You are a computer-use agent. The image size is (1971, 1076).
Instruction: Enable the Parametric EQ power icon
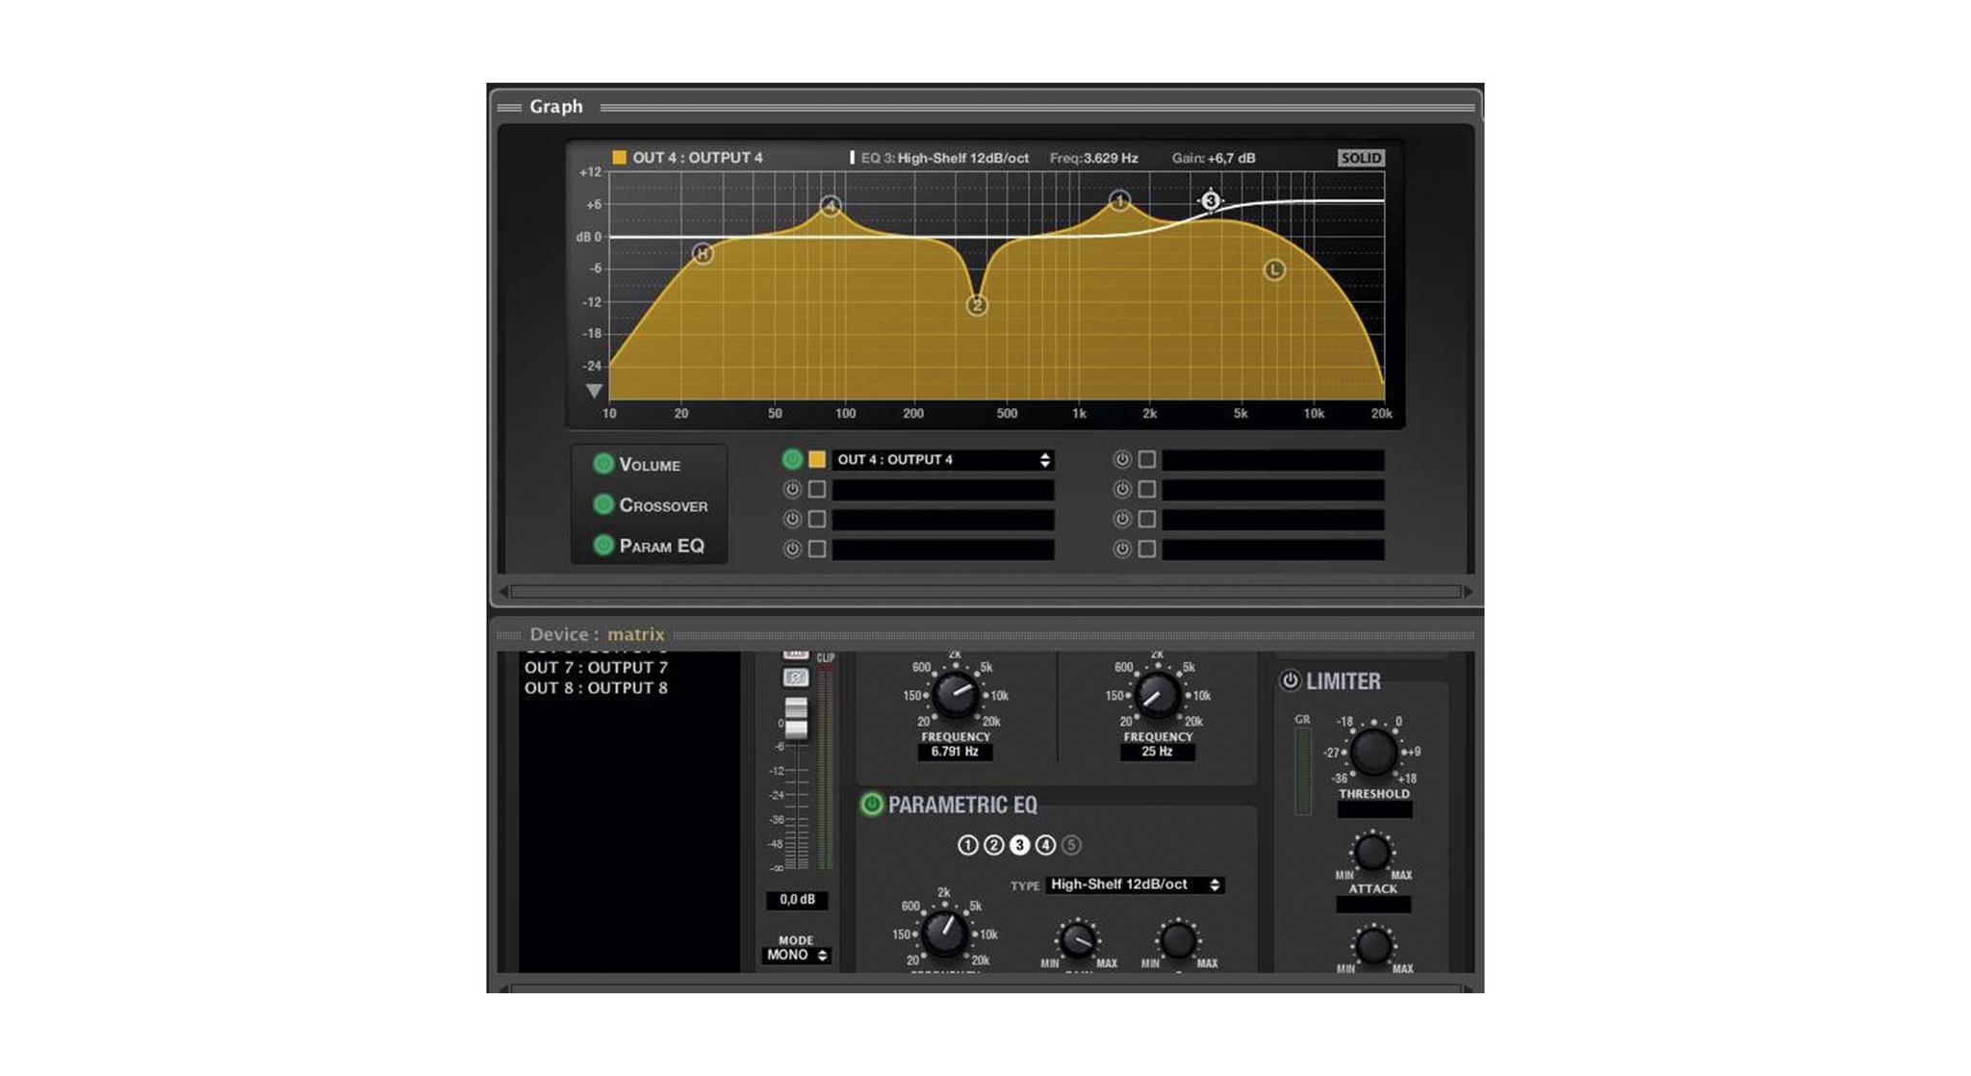tap(872, 804)
